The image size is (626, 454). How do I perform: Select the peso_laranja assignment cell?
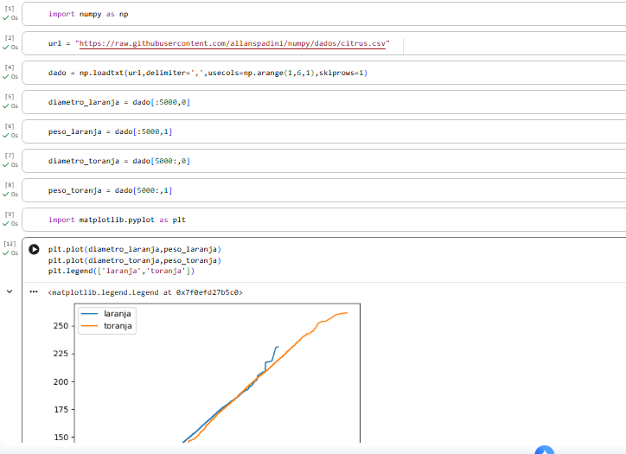tap(323, 131)
